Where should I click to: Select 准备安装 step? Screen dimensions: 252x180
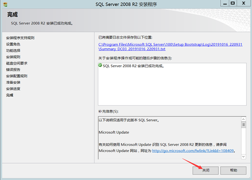pos(13,82)
